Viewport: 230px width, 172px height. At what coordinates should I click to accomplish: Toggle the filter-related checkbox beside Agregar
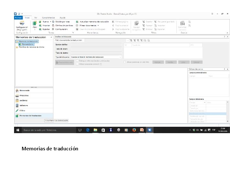(x=125, y=62)
